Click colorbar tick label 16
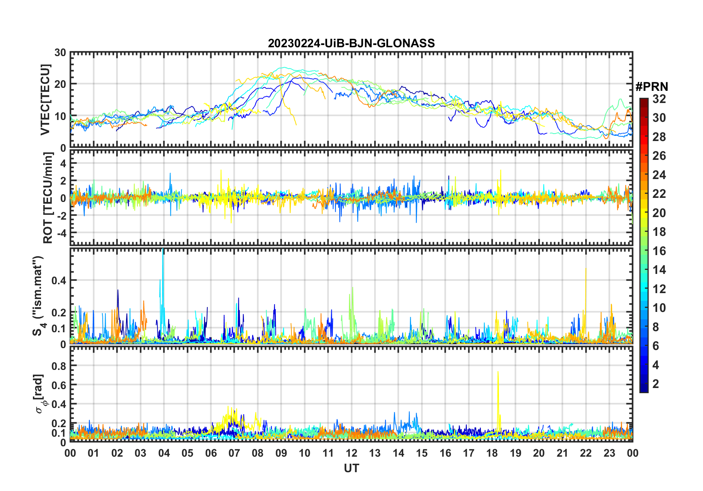Screen dimensions: 703x491 click(659, 251)
